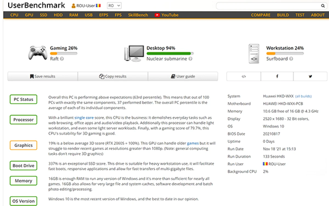329x206 pixels.
Task: Click the 20210817 BIOS date value
Action: click(x=271, y=134)
